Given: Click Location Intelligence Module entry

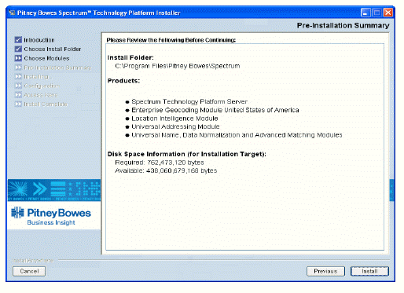Looking at the screenshot, I should coord(174,119).
